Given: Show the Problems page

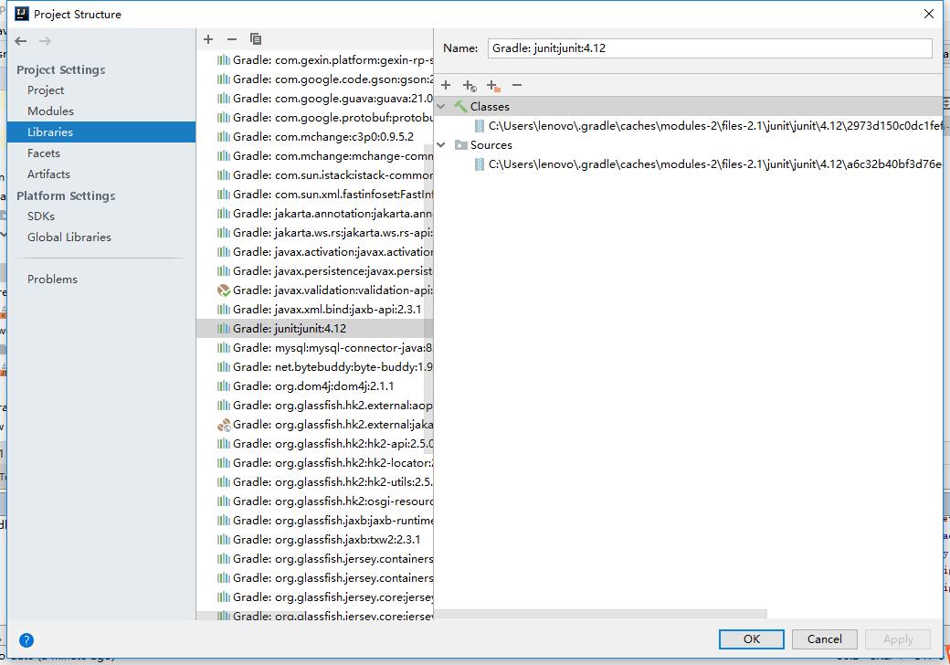Looking at the screenshot, I should pyautogui.click(x=52, y=280).
